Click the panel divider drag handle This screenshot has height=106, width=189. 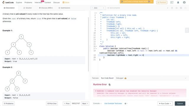pos(90,48)
